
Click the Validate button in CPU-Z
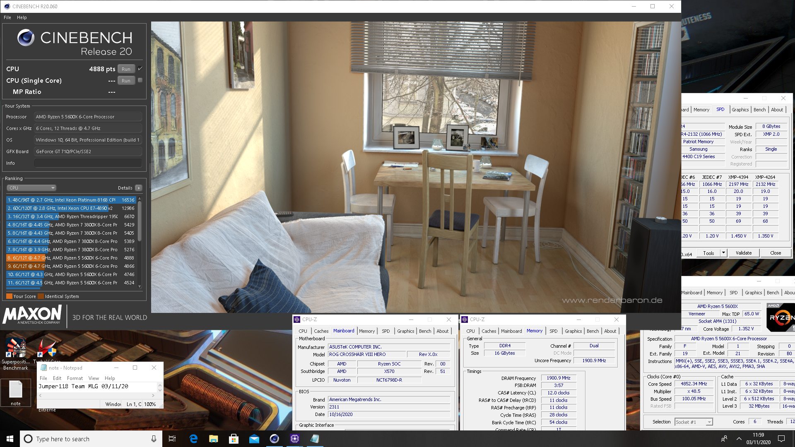click(x=743, y=253)
